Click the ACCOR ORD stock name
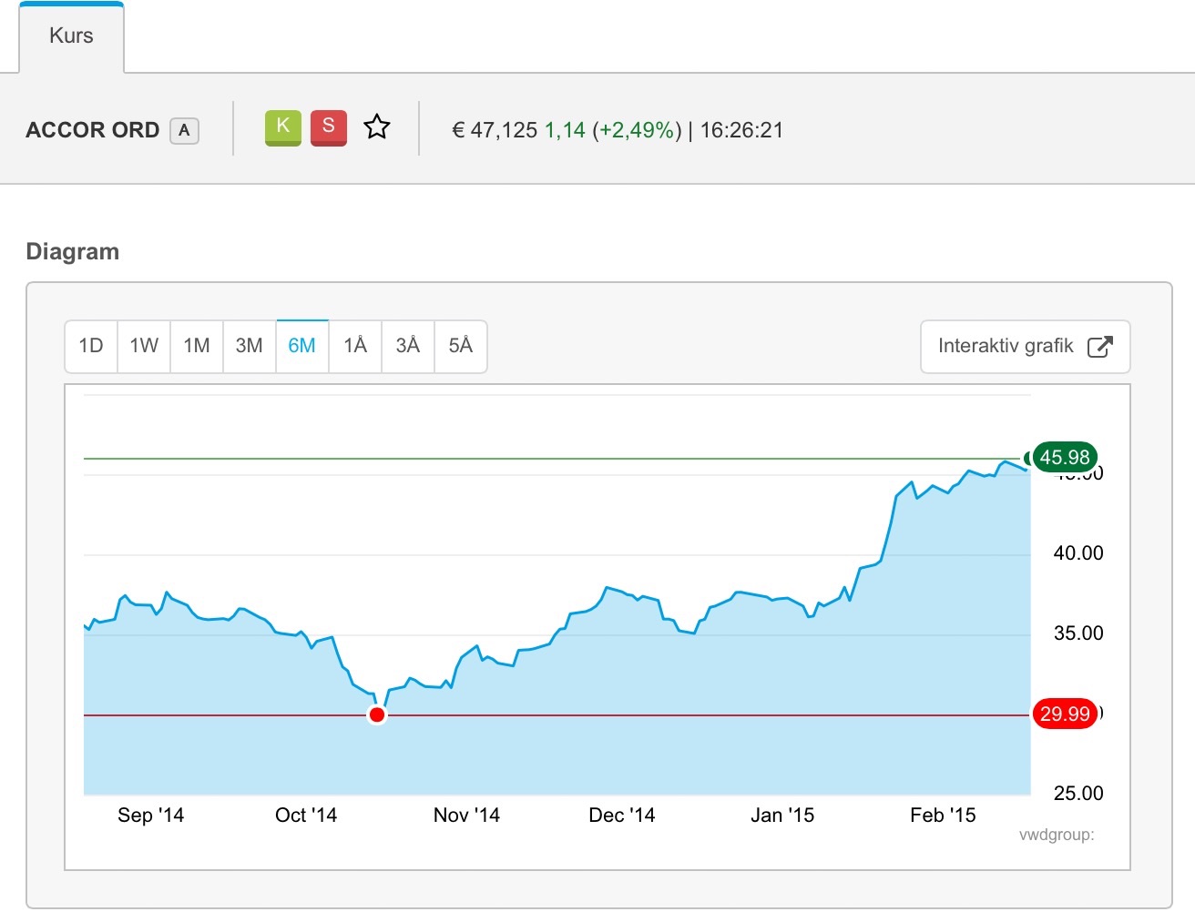The height and width of the screenshot is (922, 1195). pyautogui.click(x=93, y=130)
